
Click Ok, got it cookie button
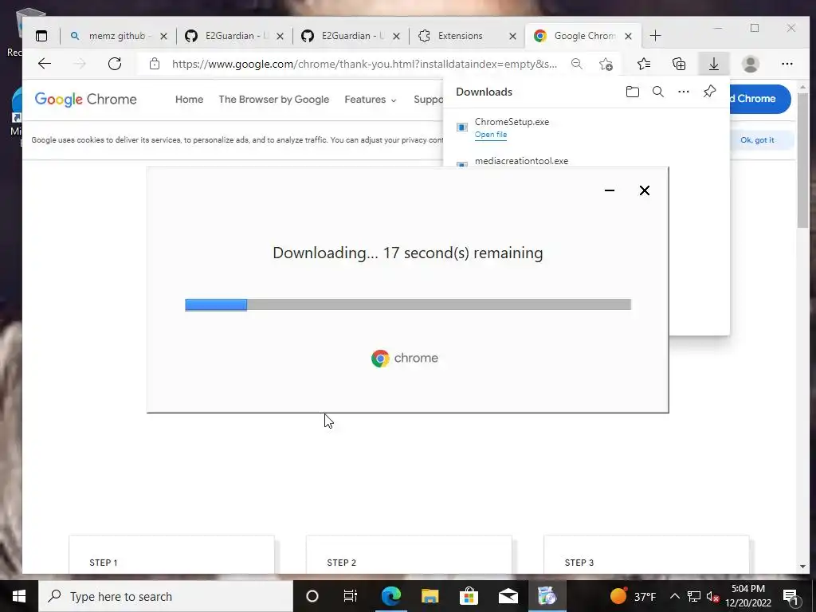[757, 140]
